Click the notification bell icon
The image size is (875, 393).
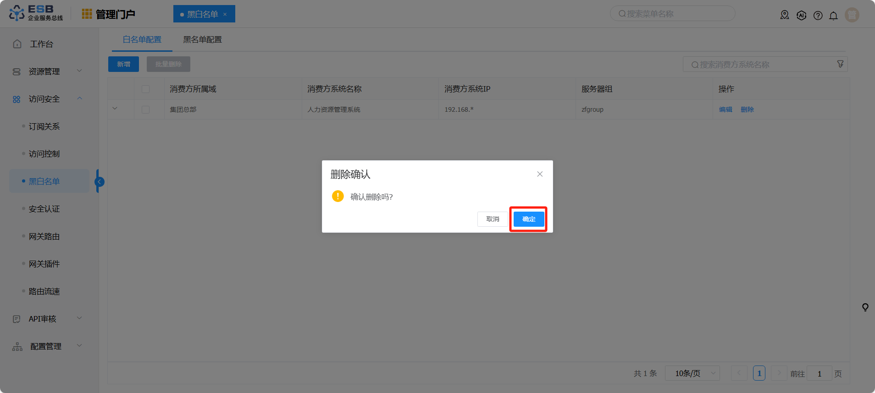tap(833, 16)
